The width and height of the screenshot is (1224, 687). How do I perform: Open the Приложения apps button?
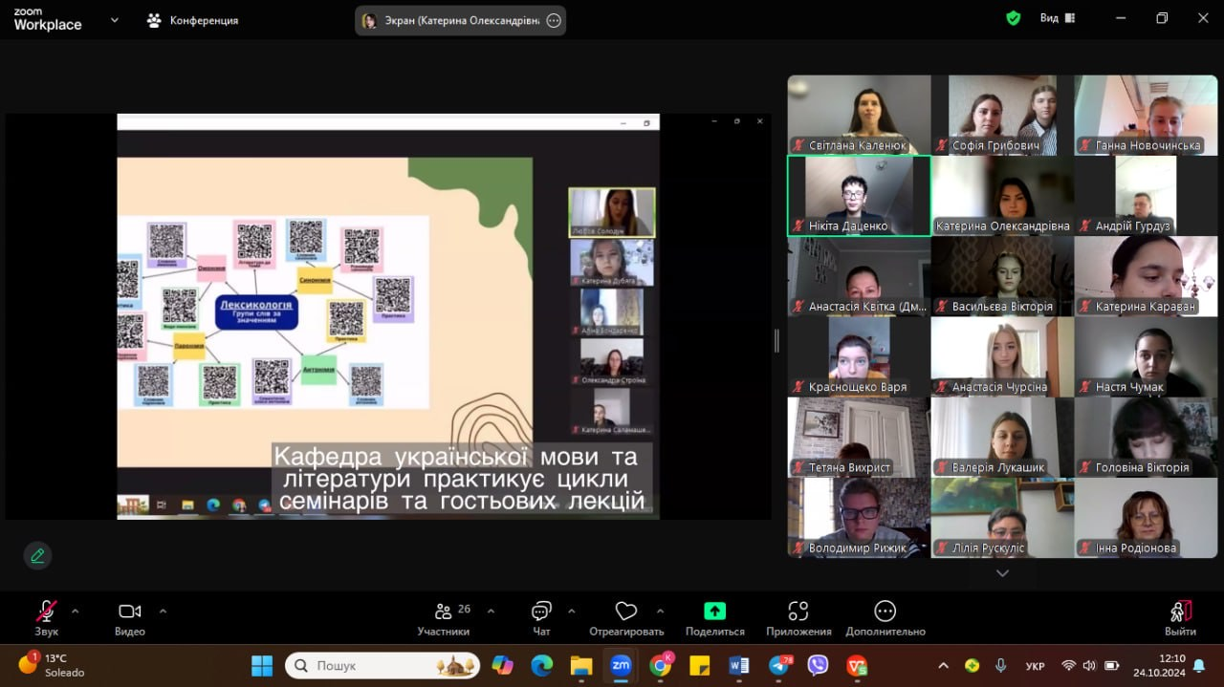(x=798, y=612)
